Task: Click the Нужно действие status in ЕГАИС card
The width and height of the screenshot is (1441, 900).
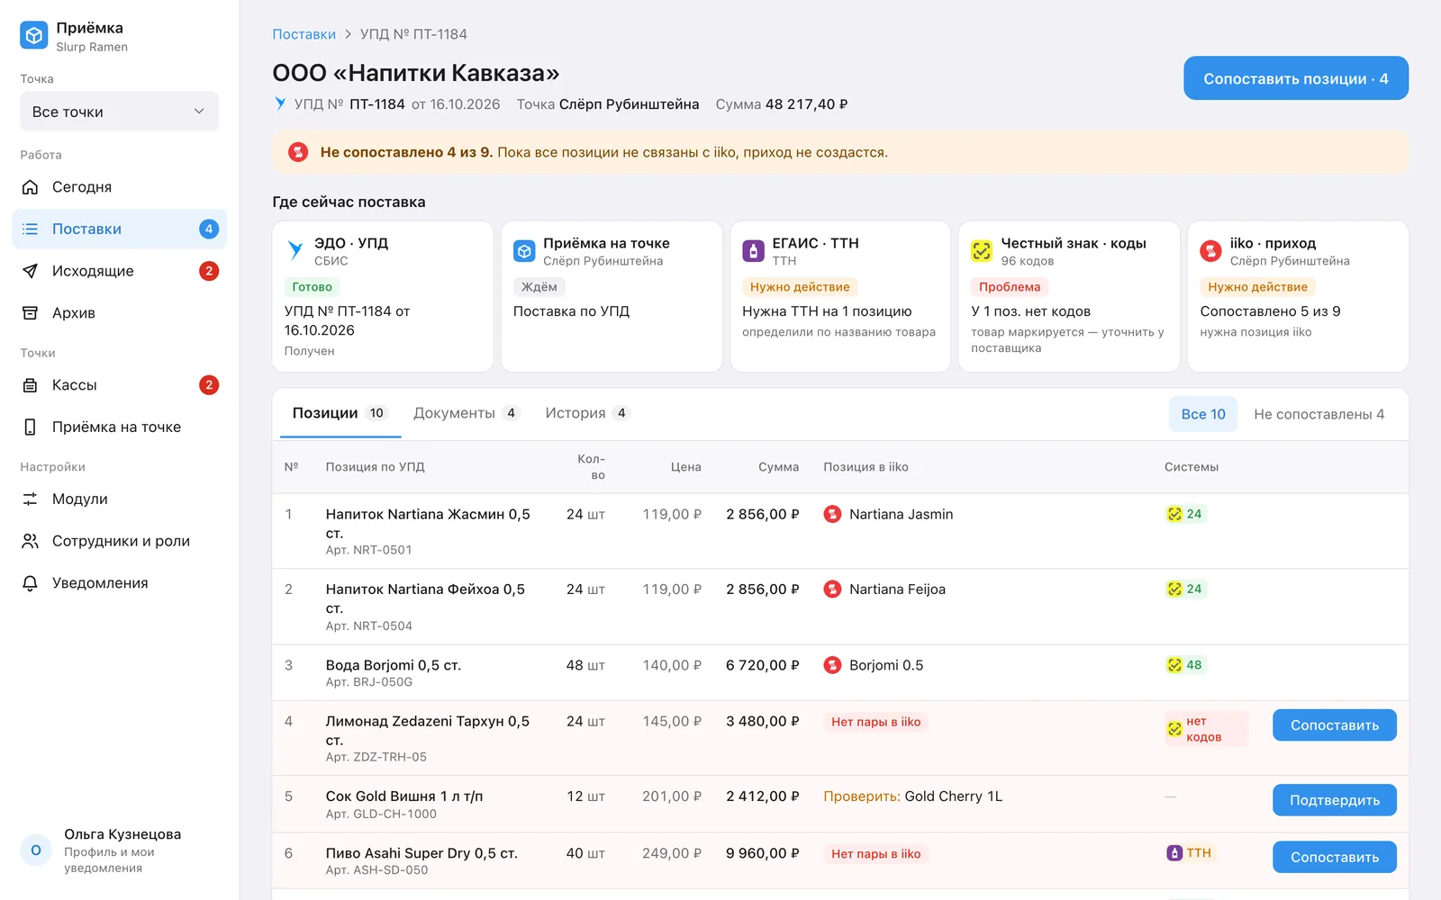Action: (800, 287)
